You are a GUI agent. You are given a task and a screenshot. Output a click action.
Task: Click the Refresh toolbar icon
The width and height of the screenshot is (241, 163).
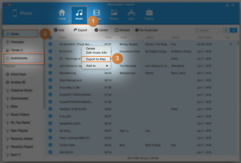coord(117,30)
